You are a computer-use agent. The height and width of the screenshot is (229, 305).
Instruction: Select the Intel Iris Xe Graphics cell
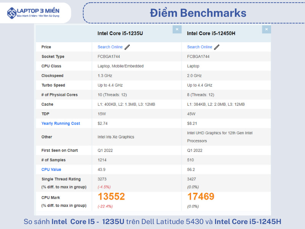tap(116, 137)
